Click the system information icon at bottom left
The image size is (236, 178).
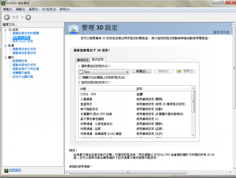click(x=6, y=171)
